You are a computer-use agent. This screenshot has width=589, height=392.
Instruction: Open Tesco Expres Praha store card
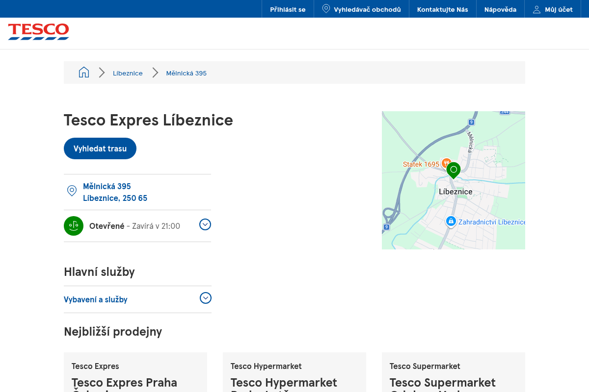tap(135, 372)
